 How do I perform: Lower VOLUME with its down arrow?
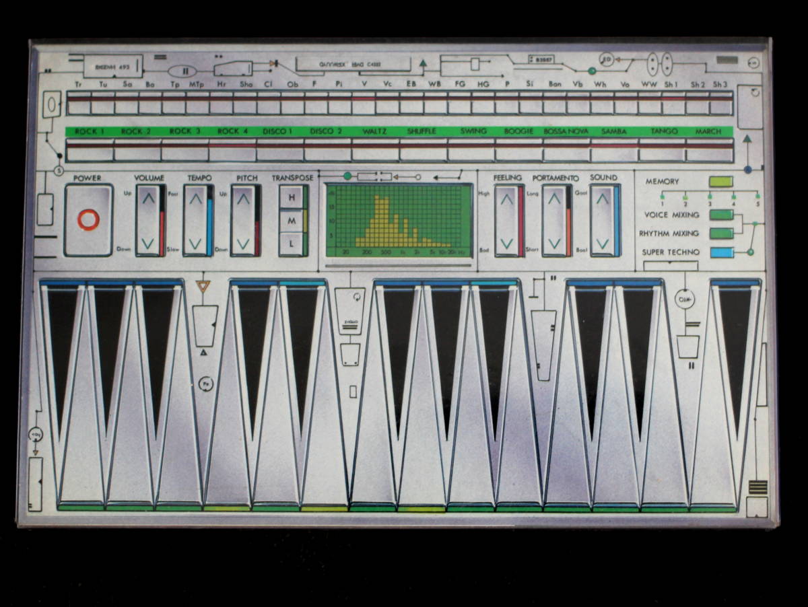click(148, 243)
